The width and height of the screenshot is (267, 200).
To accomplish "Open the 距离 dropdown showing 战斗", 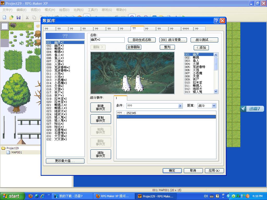I will (207, 106).
